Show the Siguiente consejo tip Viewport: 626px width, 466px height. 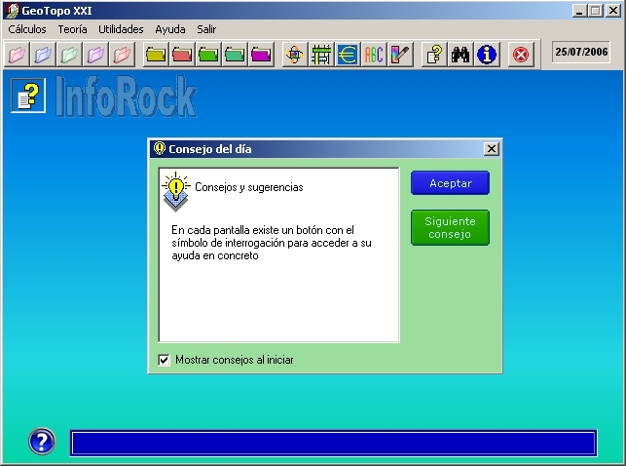click(449, 228)
